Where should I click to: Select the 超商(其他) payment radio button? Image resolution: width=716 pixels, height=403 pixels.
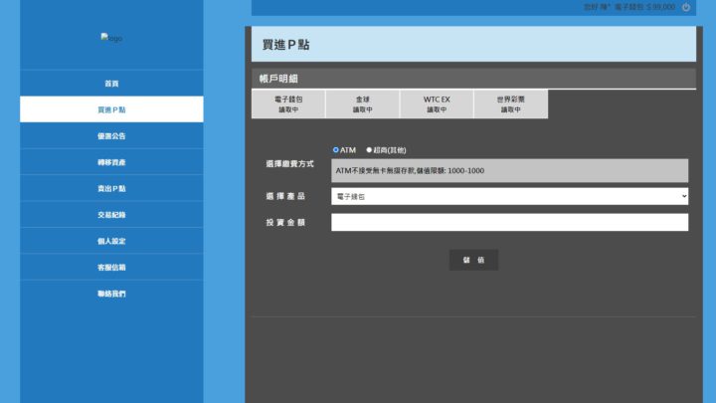tap(369, 150)
